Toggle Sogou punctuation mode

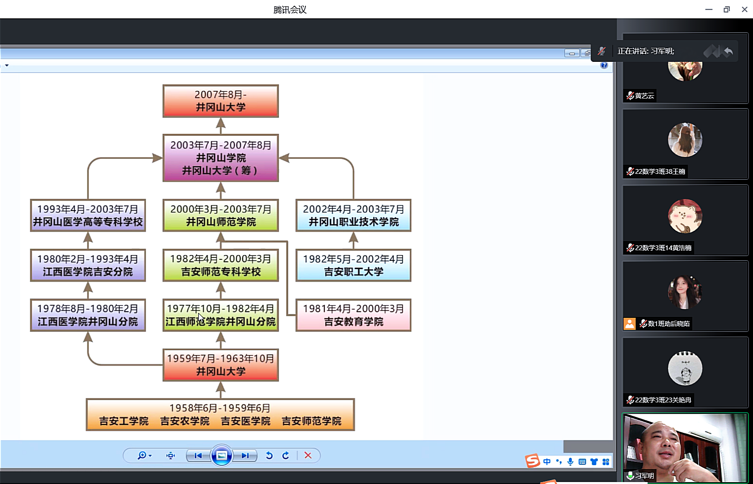tap(559, 462)
